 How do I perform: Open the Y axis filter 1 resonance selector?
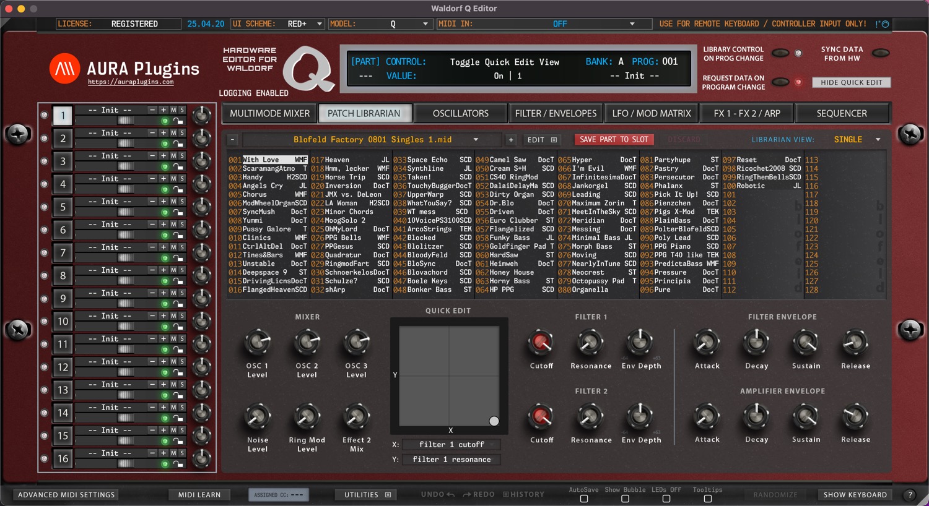point(451,460)
